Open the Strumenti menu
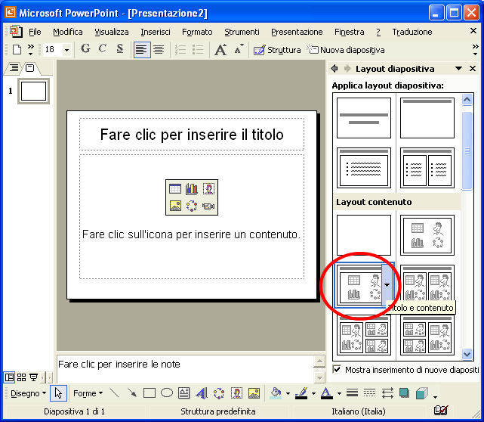This screenshot has height=422, width=484. [x=242, y=32]
